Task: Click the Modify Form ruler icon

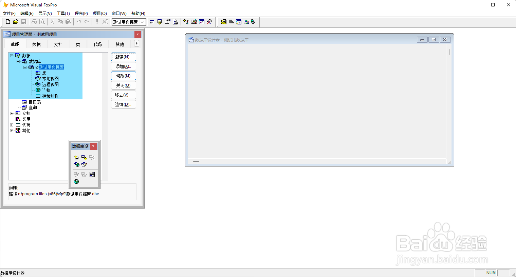Action: (x=105, y=22)
